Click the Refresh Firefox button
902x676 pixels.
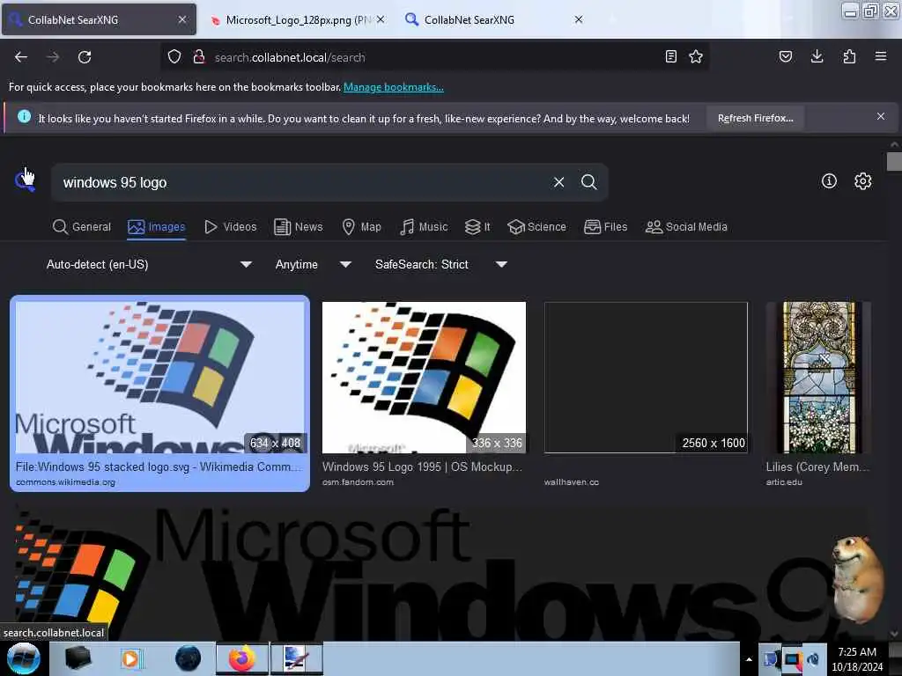[755, 118]
